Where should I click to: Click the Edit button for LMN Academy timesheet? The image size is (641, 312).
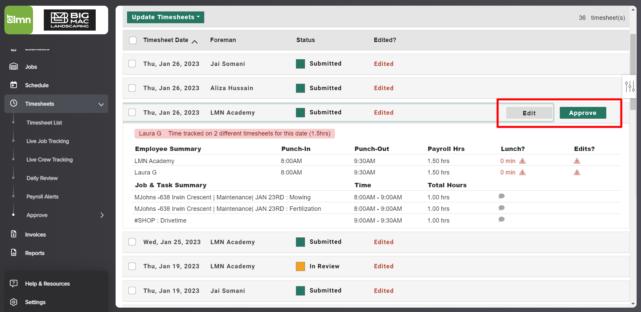click(529, 113)
